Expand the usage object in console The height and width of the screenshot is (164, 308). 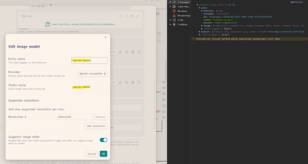pos(202,26)
